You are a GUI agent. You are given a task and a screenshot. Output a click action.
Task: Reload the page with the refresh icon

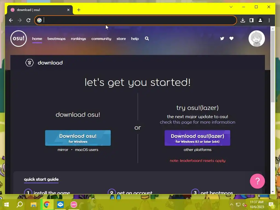[28, 20]
